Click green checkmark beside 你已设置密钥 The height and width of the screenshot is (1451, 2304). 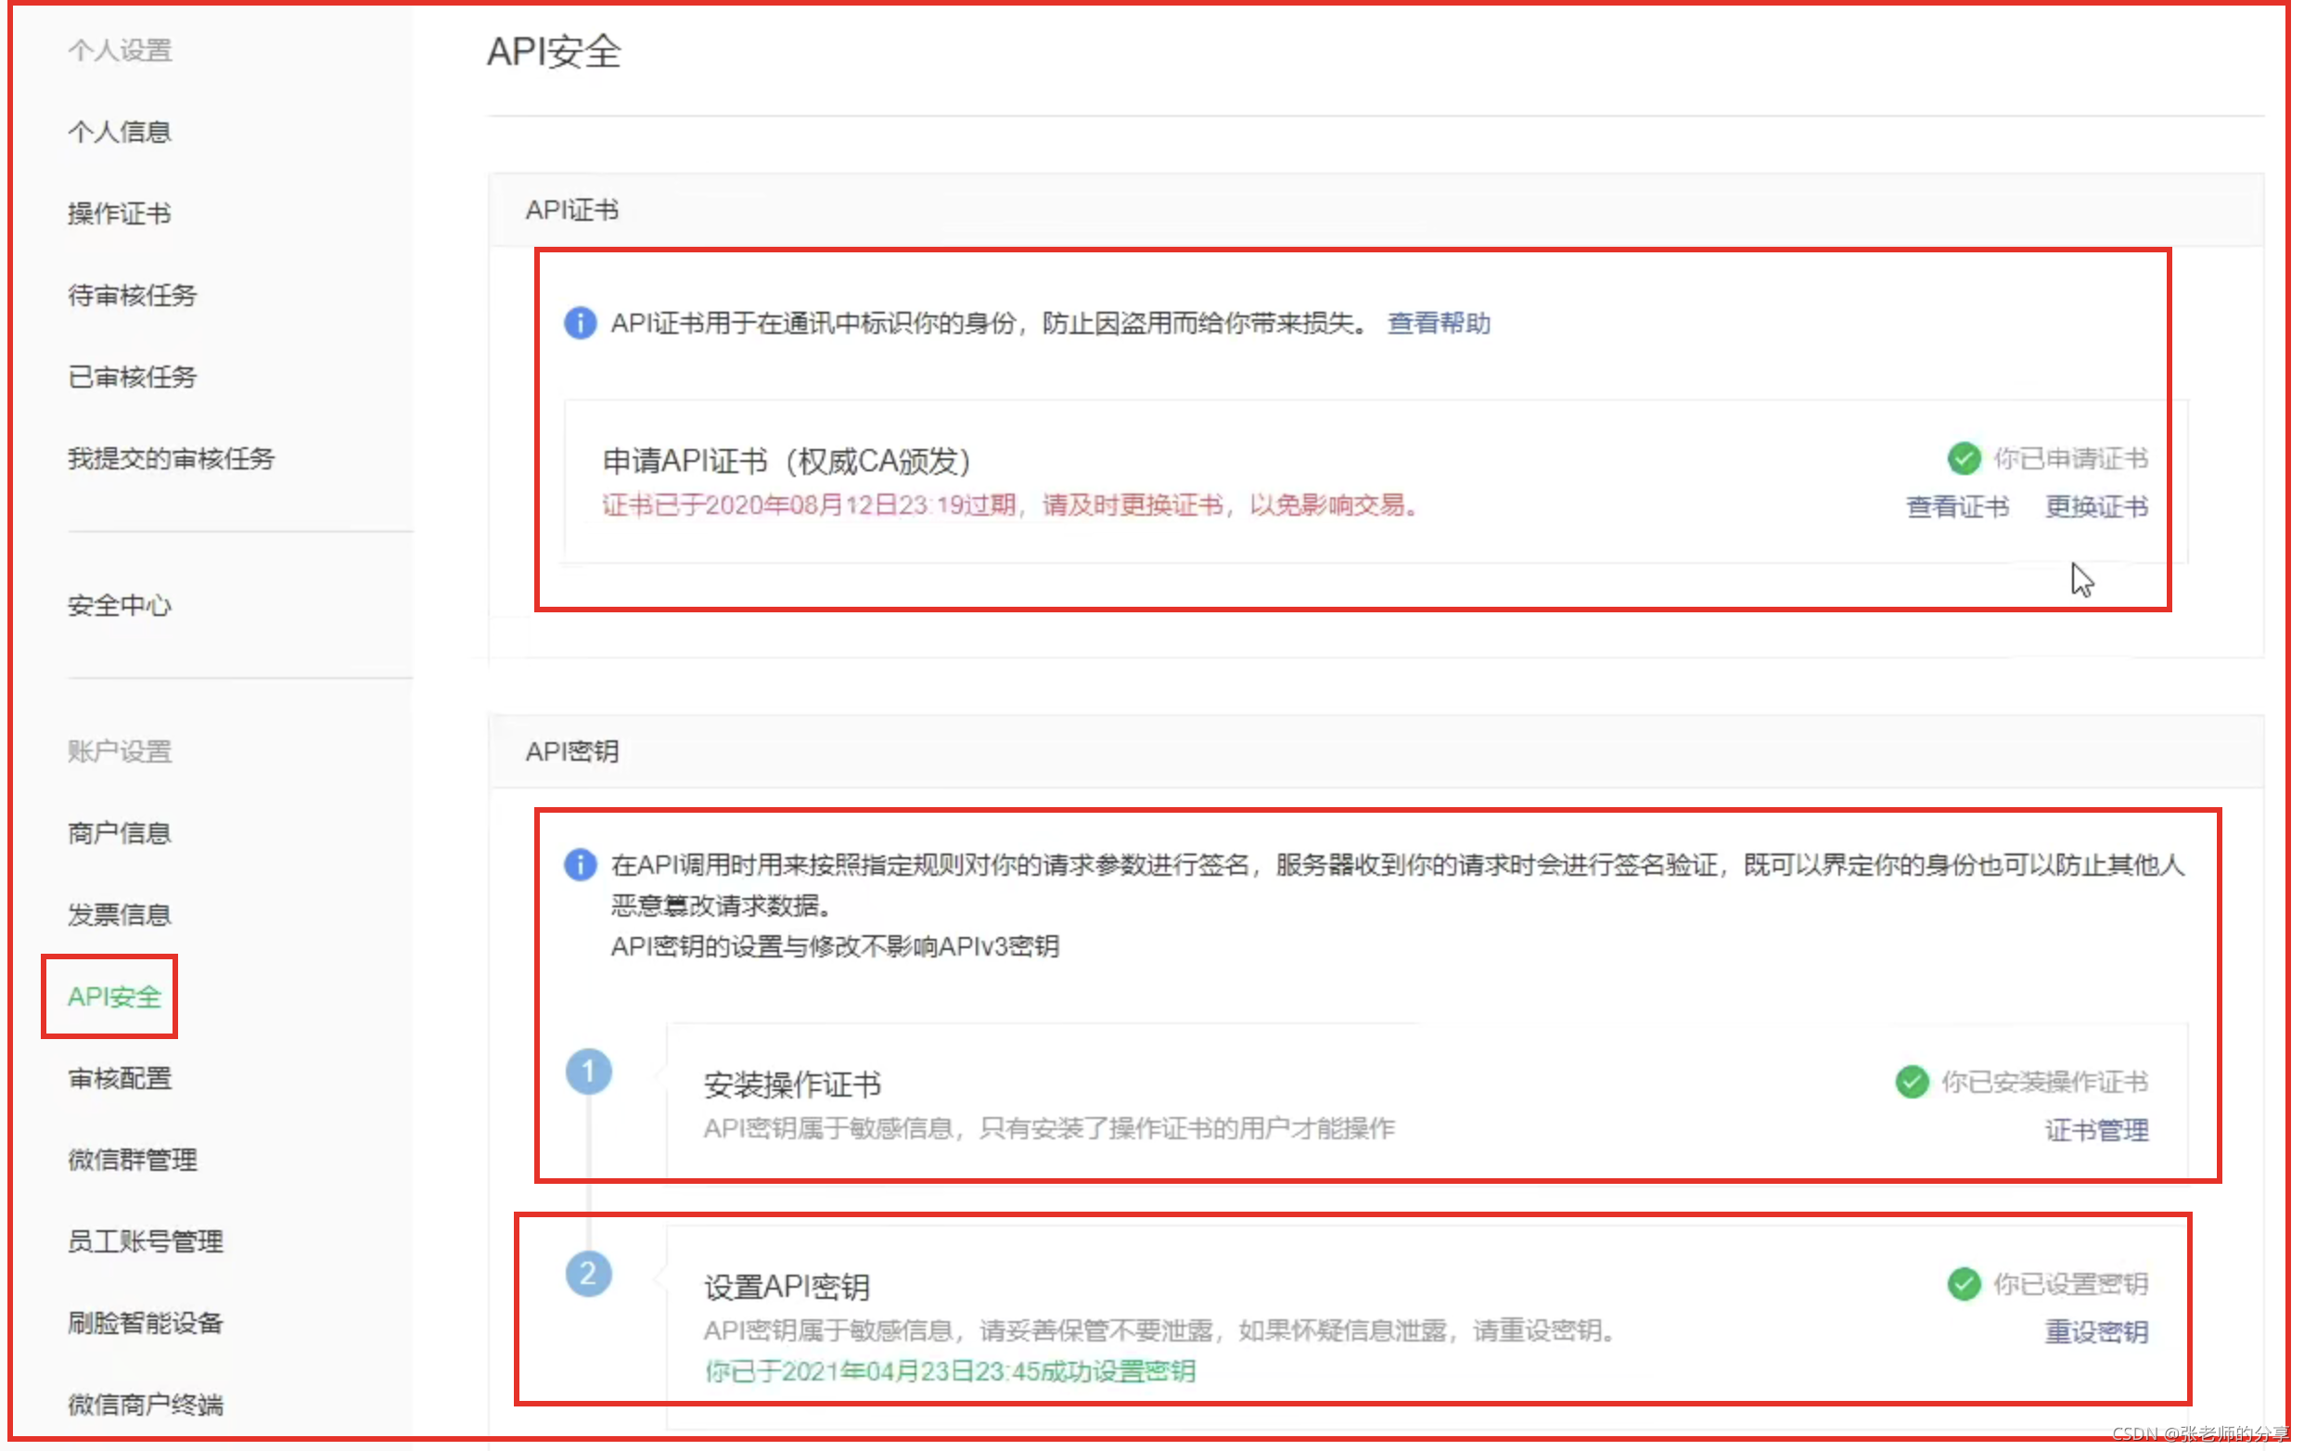1964,1284
